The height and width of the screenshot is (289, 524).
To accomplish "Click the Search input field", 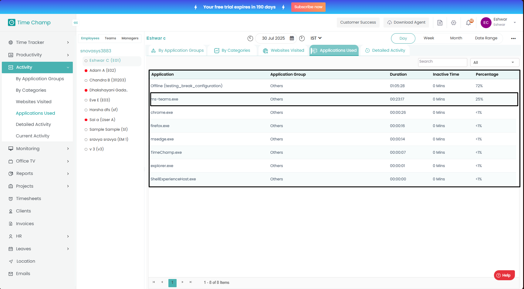I will 442,62.
